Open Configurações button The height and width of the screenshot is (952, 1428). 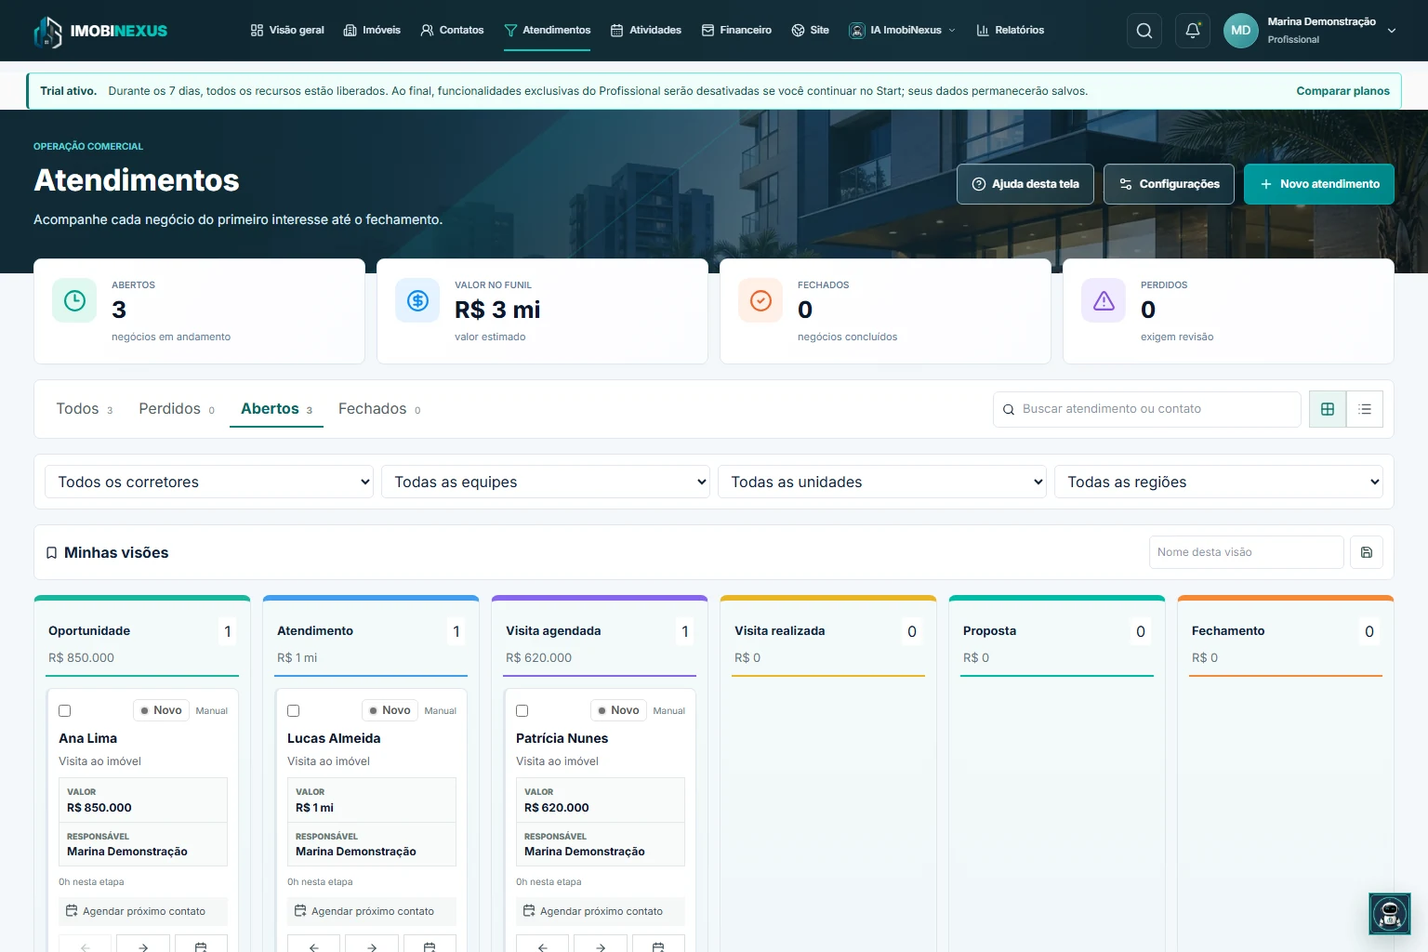point(1169,184)
